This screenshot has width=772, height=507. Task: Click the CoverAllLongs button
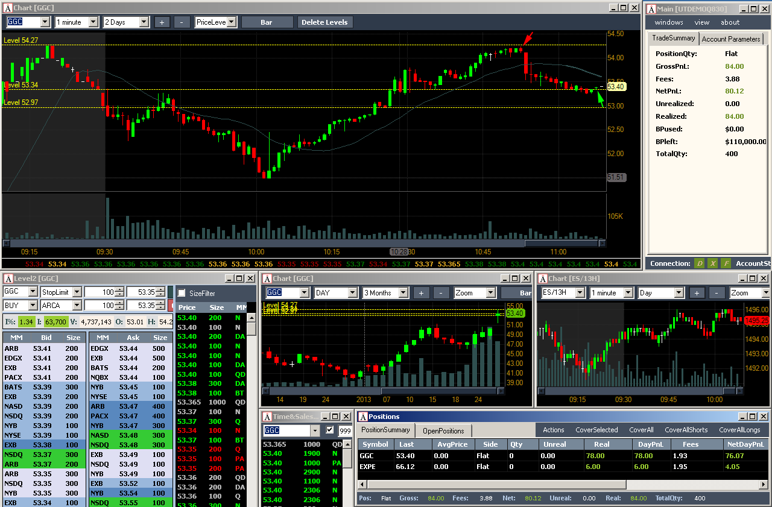(x=739, y=430)
